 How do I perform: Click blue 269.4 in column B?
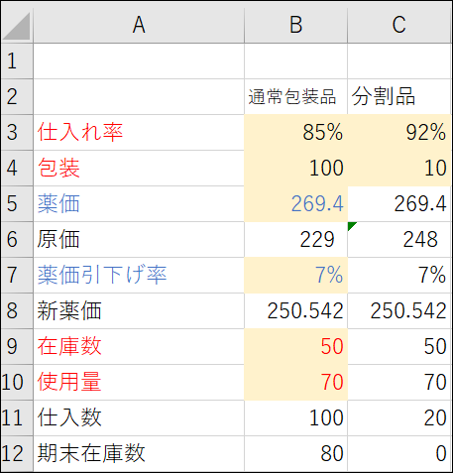click(x=295, y=204)
